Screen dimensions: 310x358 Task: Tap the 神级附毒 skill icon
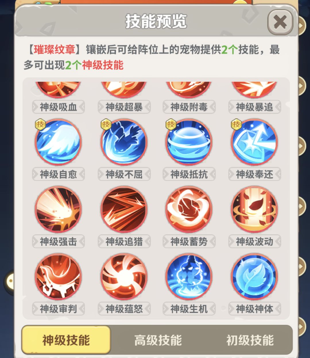click(189, 89)
